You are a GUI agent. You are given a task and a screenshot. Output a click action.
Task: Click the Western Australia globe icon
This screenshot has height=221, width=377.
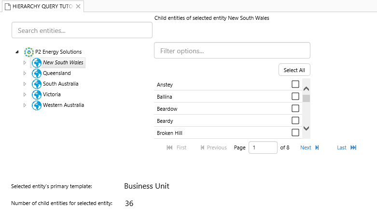37,105
